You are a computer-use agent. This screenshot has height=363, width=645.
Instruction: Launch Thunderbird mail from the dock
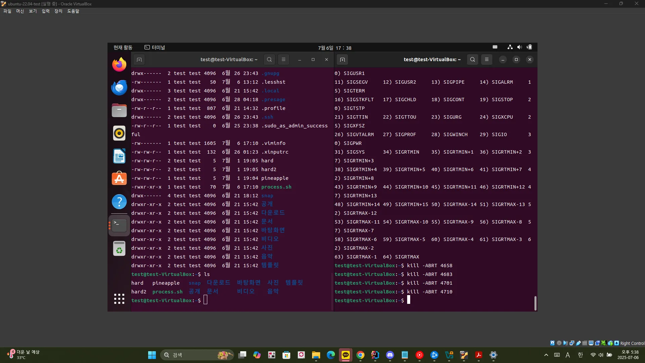pyautogui.click(x=119, y=87)
